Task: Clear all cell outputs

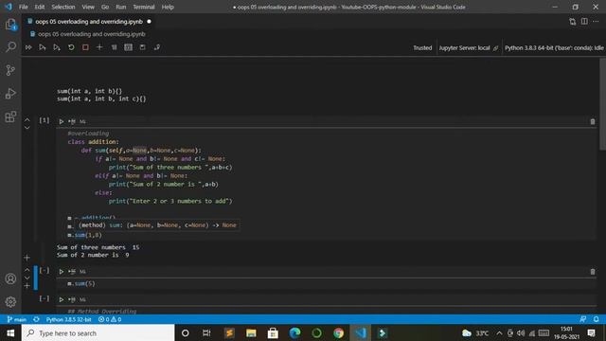Action: coord(114,47)
